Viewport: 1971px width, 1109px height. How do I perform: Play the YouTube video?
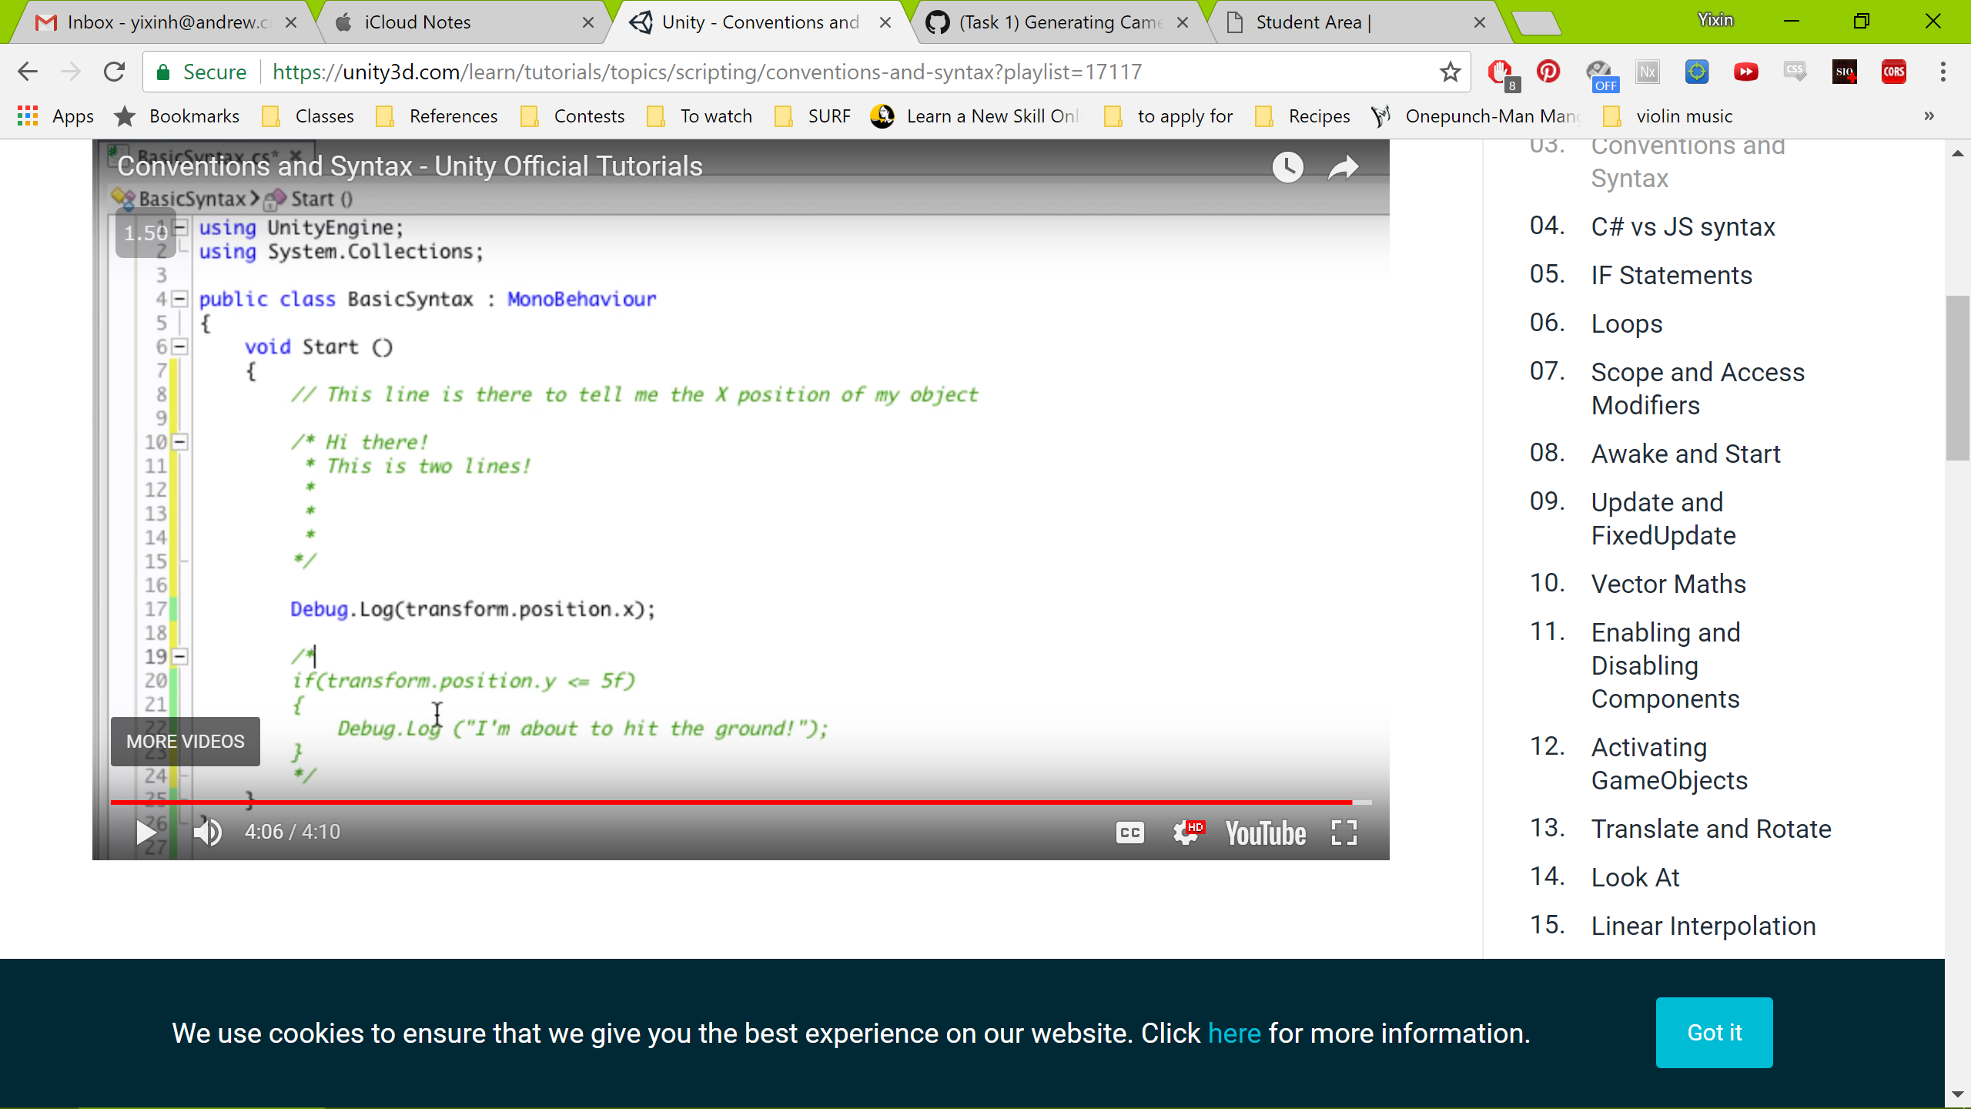click(x=146, y=833)
